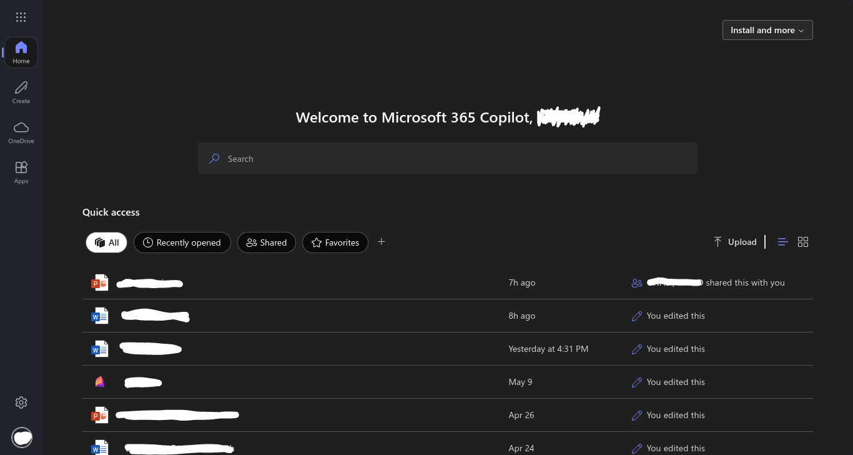
Task: Click the 'Apr 24' date
Action: (521, 448)
